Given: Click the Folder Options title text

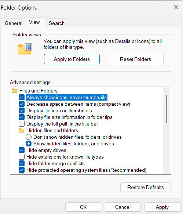Looking at the screenshot, I should coord(19,7).
